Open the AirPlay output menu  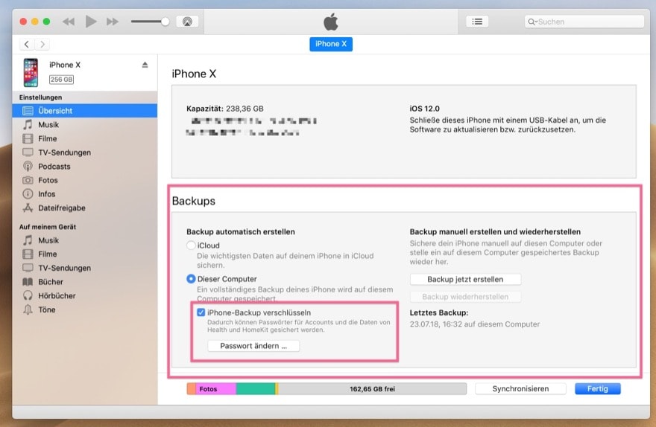click(x=187, y=22)
